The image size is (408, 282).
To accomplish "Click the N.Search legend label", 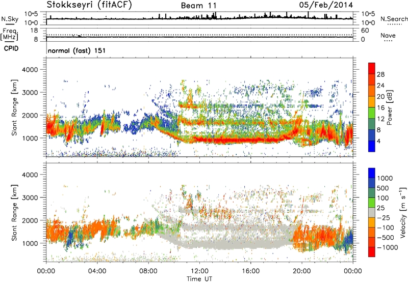I will [x=394, y=19].
